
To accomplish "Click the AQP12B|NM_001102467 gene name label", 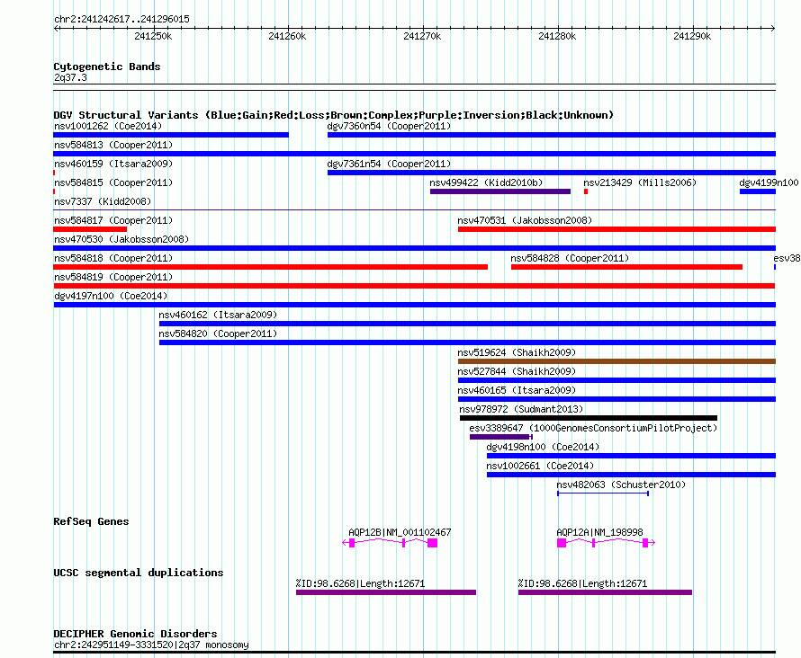I will click(x=400, y=532).
